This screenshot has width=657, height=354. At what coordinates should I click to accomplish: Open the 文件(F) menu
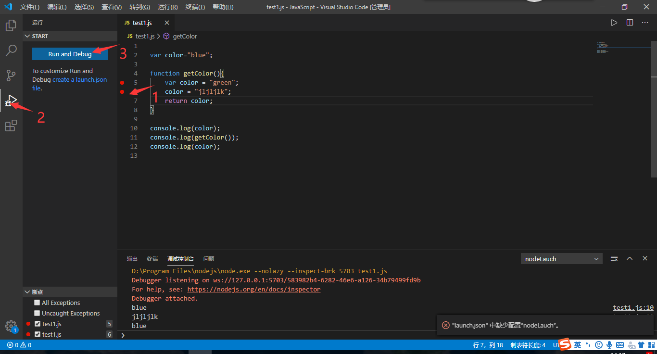pyautogui.click(x=30, y=7)
